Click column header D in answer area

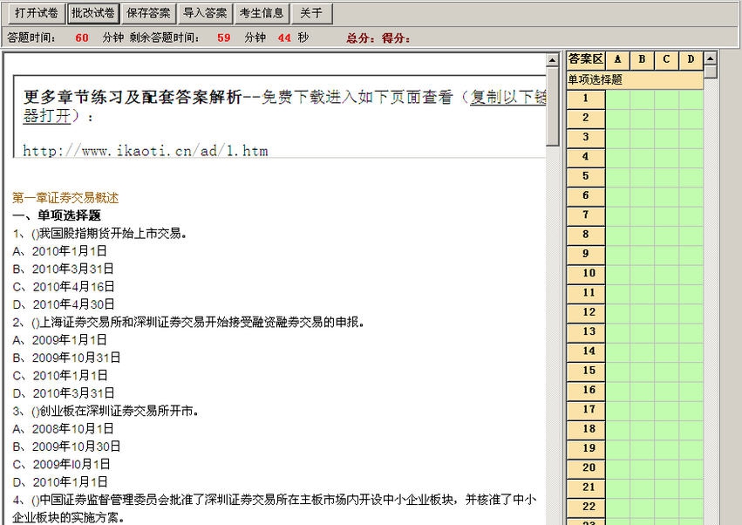pos(691,59)
